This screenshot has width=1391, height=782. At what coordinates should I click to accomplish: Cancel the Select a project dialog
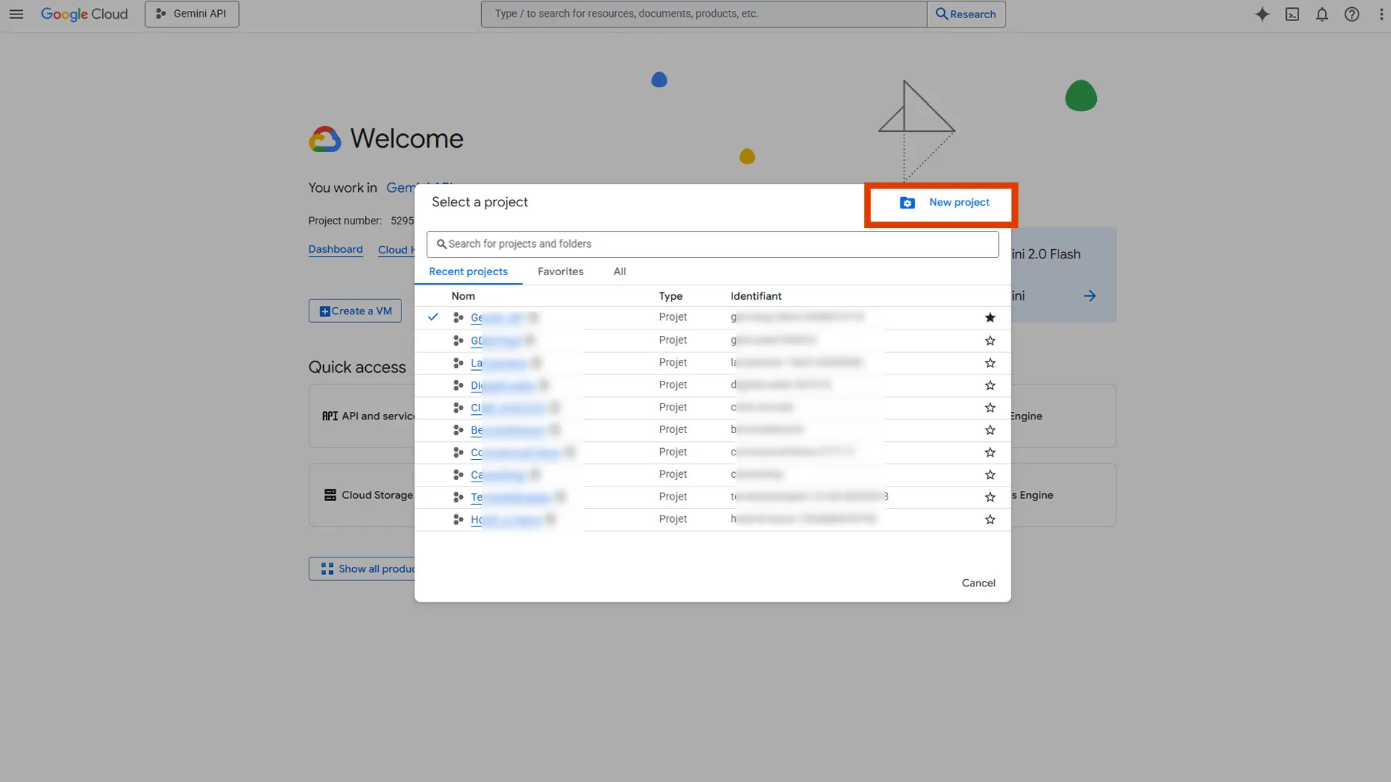pos(978,583)
